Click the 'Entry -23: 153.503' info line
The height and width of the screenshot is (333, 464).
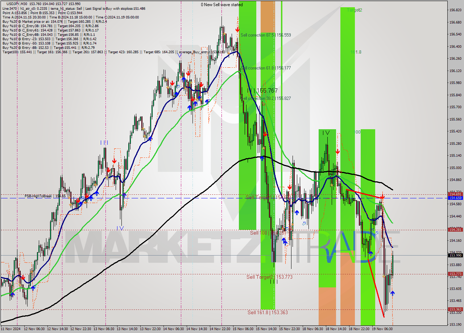[x=49, y=39]
